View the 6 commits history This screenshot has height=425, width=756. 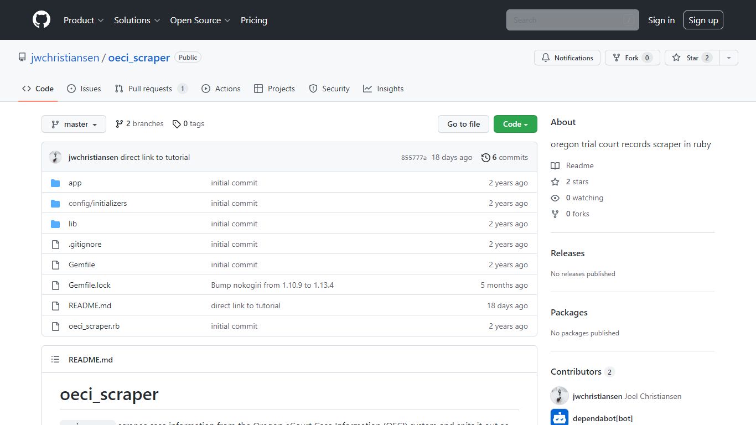click(x=505, y=157)
